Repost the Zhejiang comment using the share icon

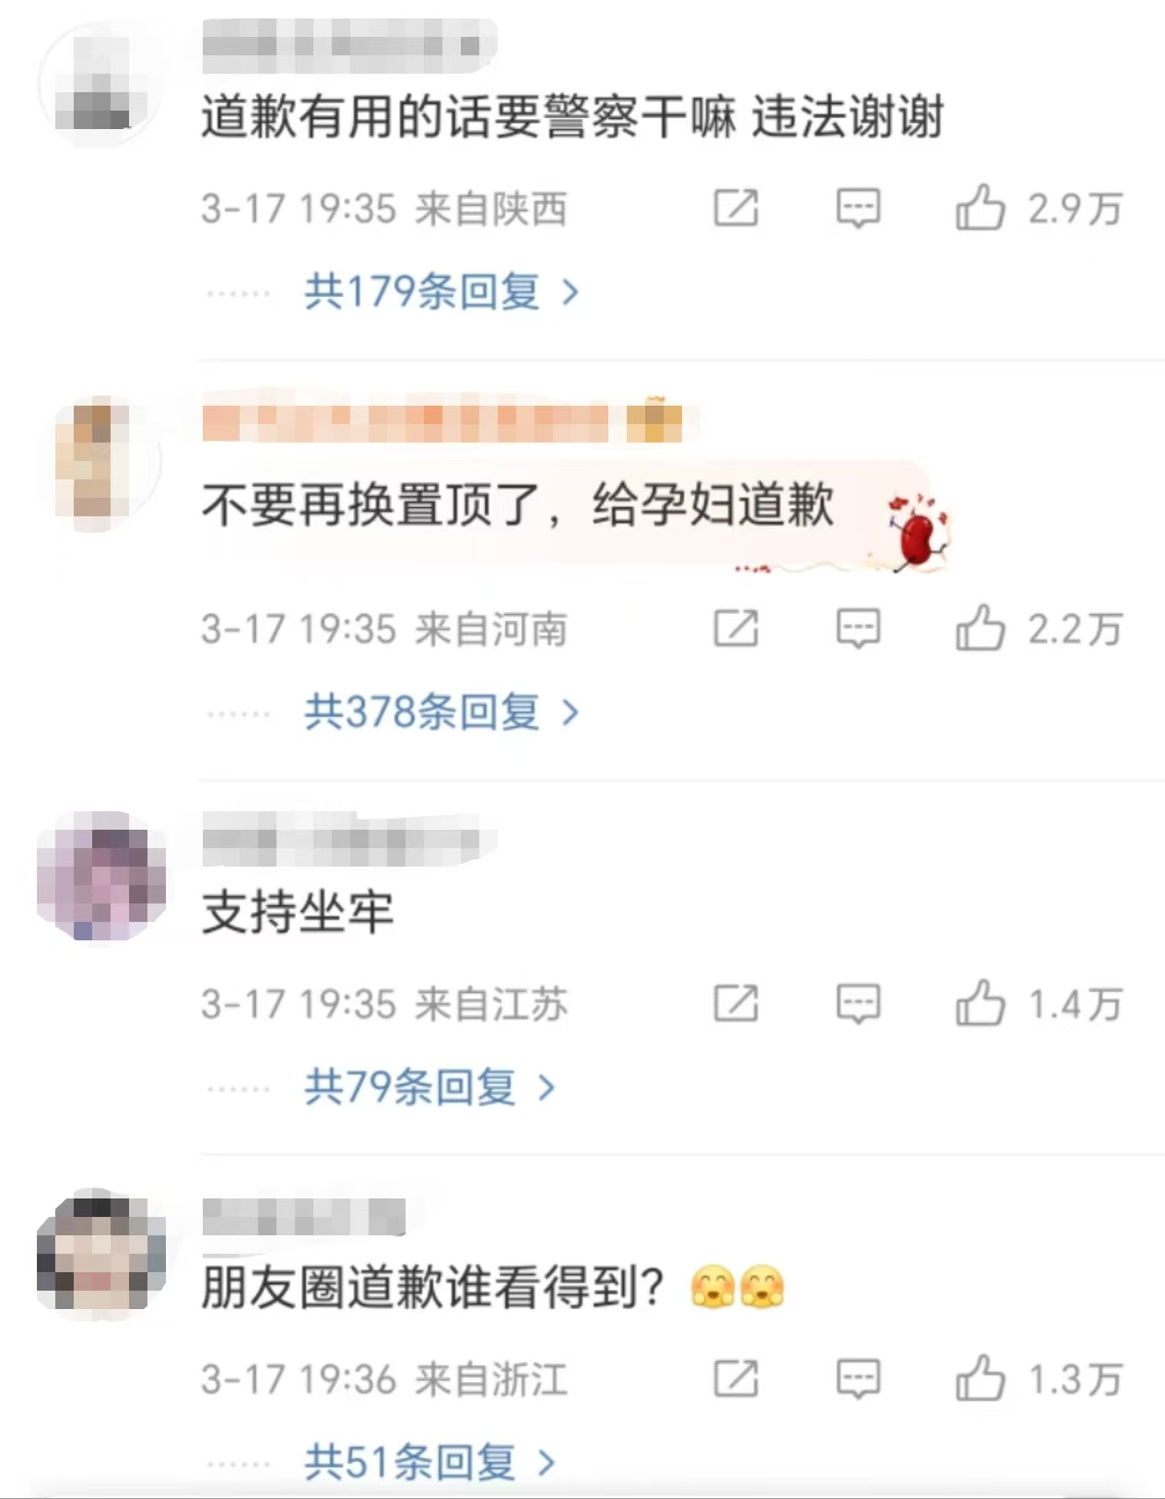coord(736,1379)
